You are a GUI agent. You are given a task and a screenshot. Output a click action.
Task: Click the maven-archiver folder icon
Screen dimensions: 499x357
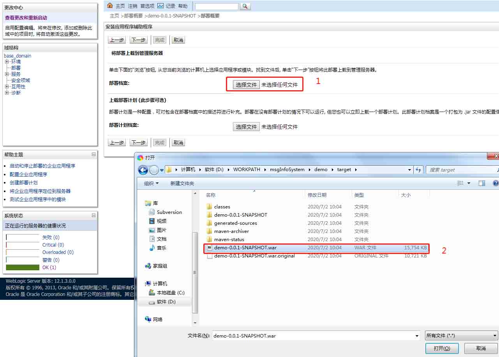click(209, 231)
